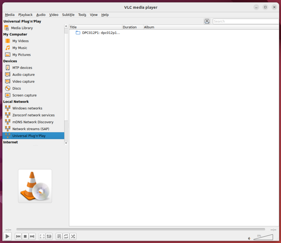This screenshot has height=243, width=281.
Task: Toggle loop playback mode
Action: click(x=66, y=236)
